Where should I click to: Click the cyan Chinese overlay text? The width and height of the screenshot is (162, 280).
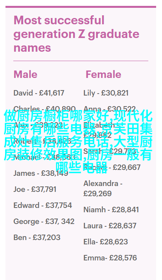78,142
